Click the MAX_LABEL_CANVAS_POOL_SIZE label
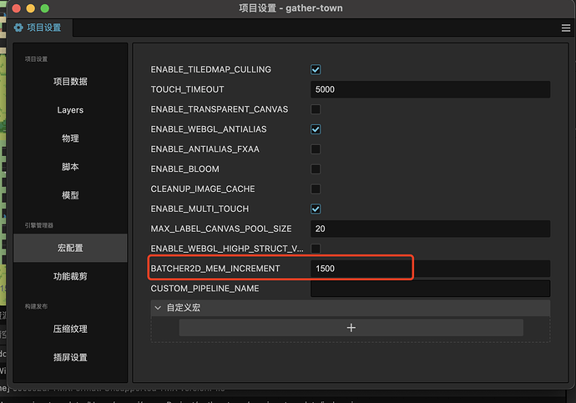 point(221,229)
